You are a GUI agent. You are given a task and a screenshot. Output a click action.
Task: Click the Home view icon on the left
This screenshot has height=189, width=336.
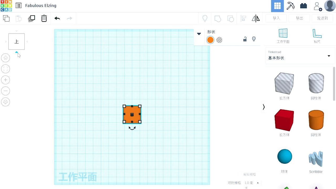[x=6, y=58]
